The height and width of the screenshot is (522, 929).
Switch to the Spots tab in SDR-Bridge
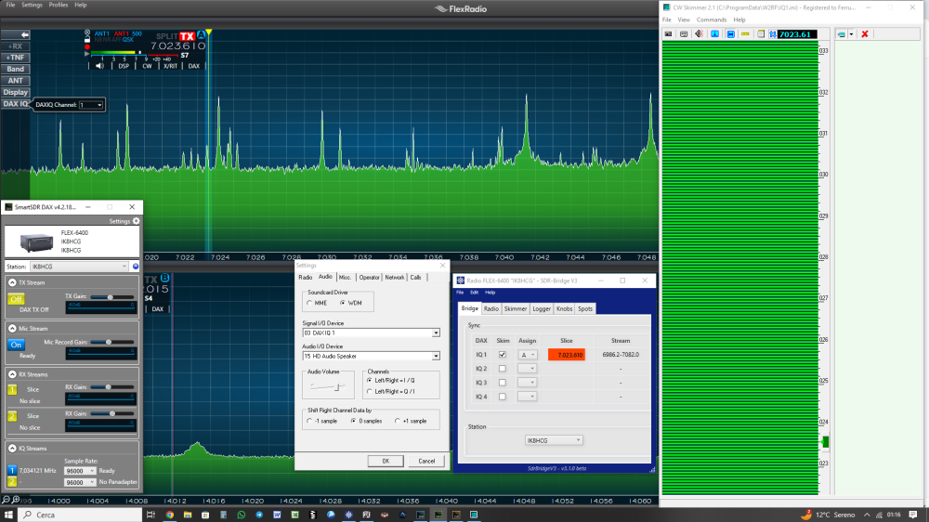click(x=584, y=308)
